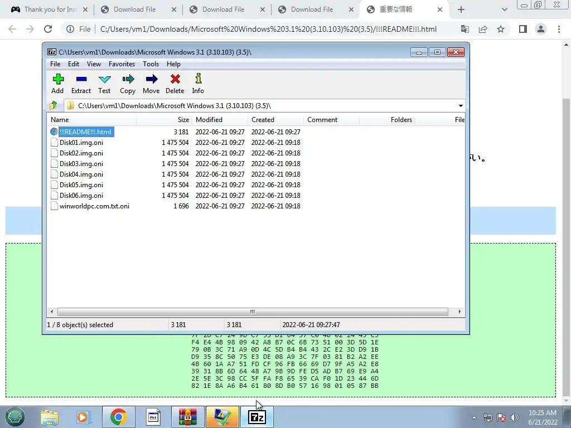
Task: Toggle the Chrome side panel icon
Action: (523, 29)
